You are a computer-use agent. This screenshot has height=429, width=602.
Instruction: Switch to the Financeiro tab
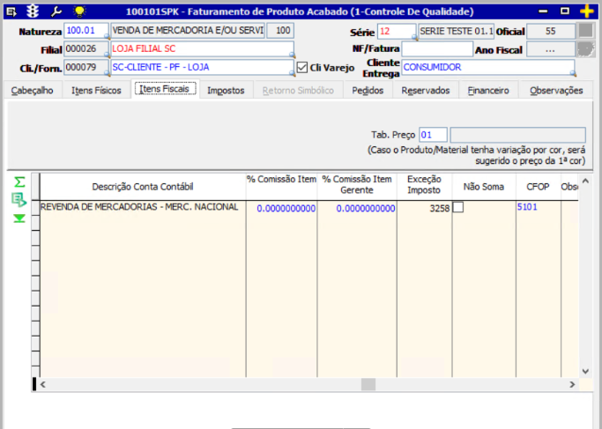point(488,91)
